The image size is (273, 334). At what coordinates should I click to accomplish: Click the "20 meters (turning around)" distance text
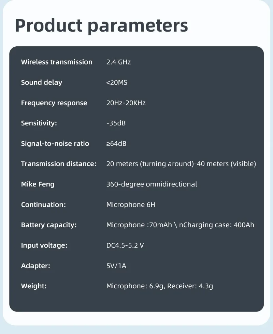pyautogui.click(x=149, y=164)
